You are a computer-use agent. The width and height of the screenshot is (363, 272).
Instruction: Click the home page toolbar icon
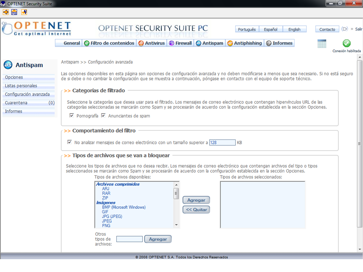14,12
